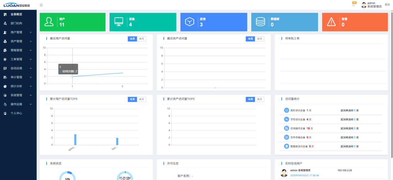393x180 pixels.
Task: Click the 操作运维 hand icon
Action: (5, 104)
